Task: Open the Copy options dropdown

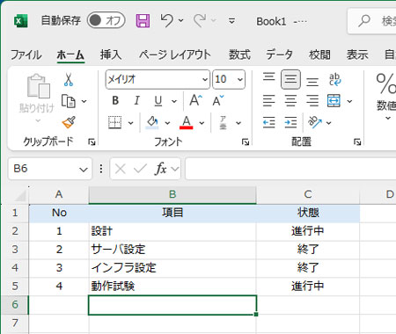Action: 84,101
